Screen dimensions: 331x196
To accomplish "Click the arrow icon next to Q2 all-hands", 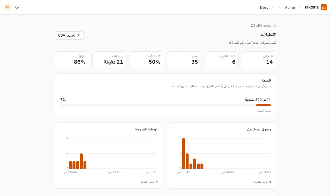I will [x=274, y=26].
